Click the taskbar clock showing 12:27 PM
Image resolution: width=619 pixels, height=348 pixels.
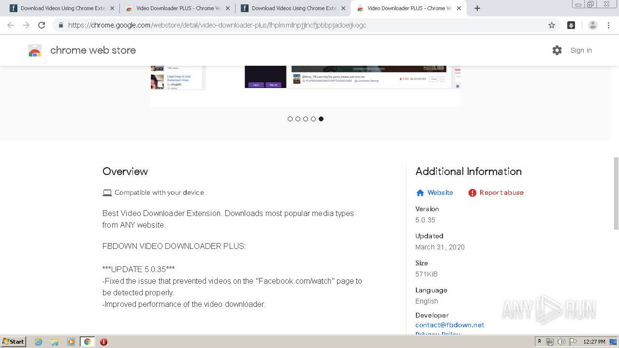tap(594, 342)
